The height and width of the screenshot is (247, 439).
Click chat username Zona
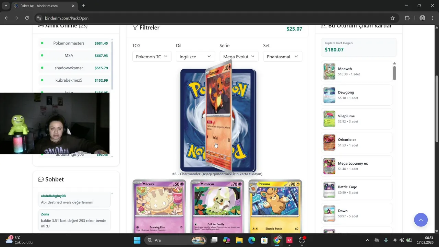45,214
